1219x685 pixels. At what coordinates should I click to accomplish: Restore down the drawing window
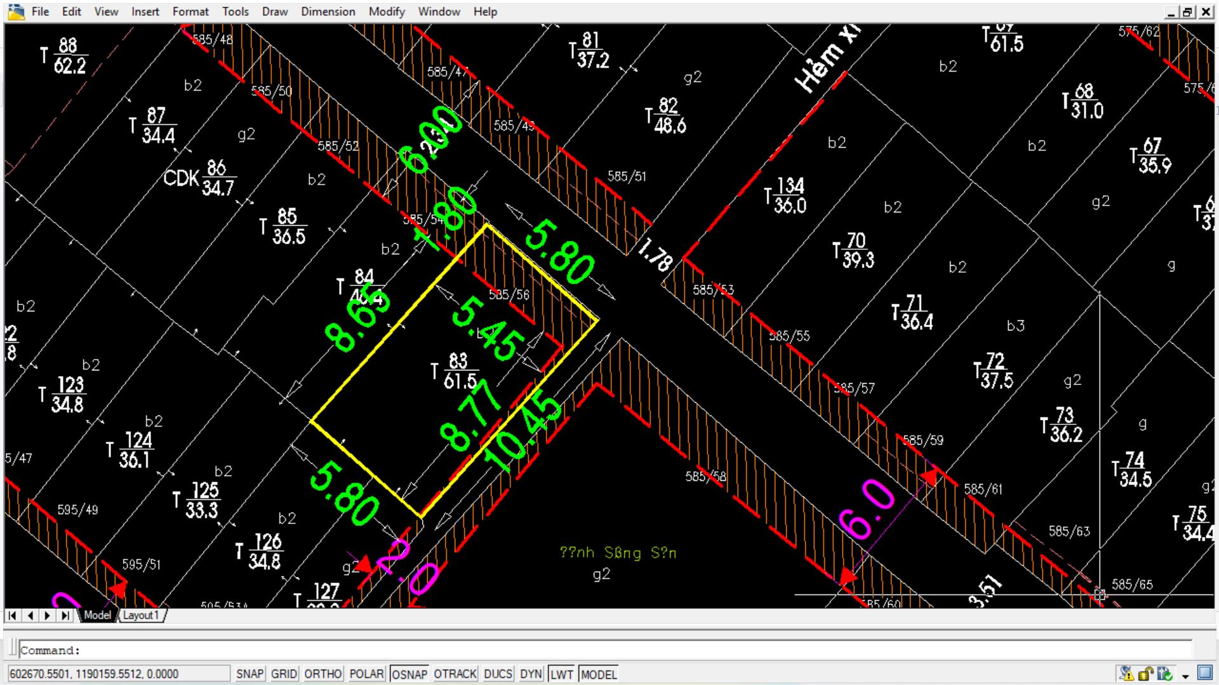click(1187, 11)
